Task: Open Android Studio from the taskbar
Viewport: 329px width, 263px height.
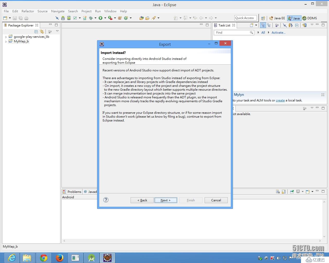Action: point(91,258)
